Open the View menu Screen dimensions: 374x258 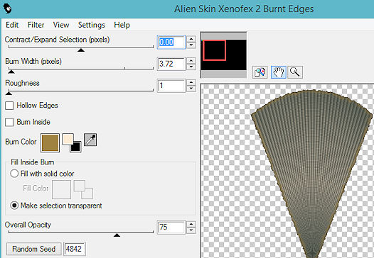pos(61,25)
